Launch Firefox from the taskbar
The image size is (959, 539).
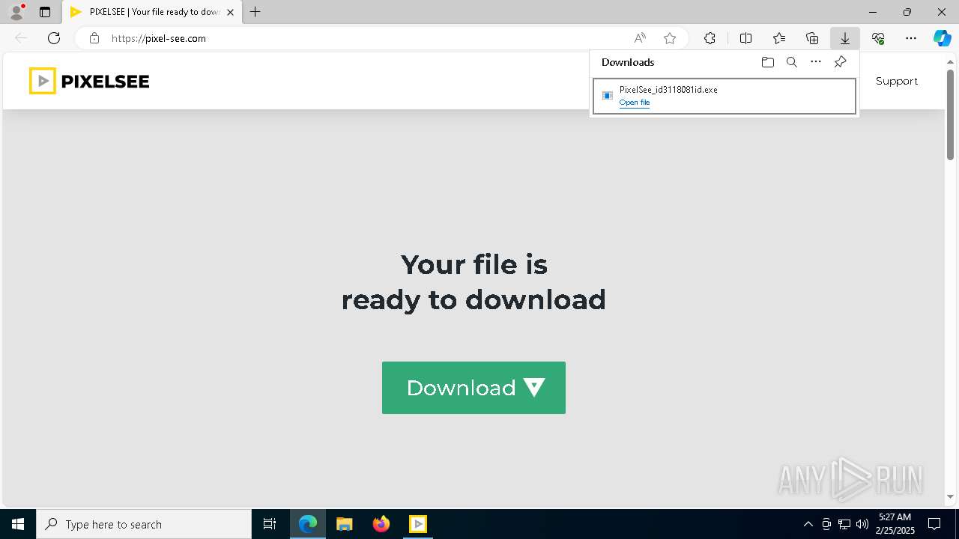[x=381, y=524]
